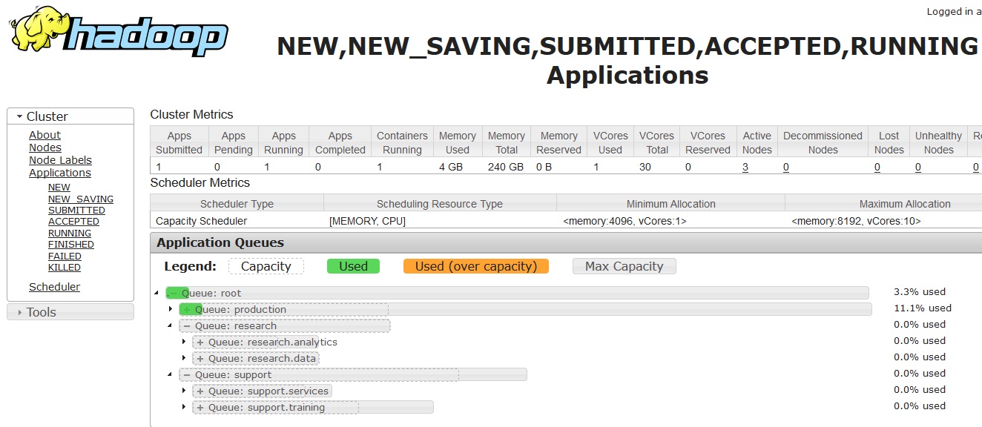Click the Apps Submitted column header
982x427 pixels.
(179, 142)
